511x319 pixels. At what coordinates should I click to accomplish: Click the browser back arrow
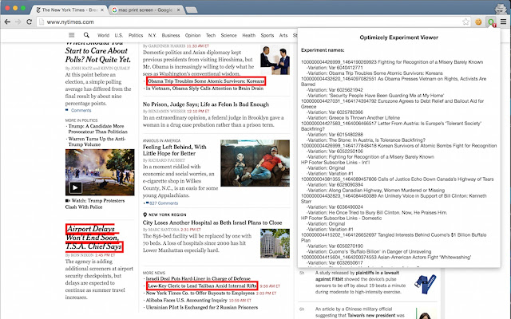coord(7,22)
